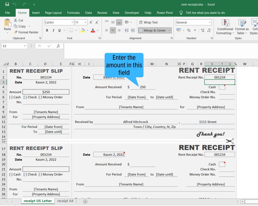Apply the yellow Fill Color swatch

pyautogui.click(x=83, y=30)
